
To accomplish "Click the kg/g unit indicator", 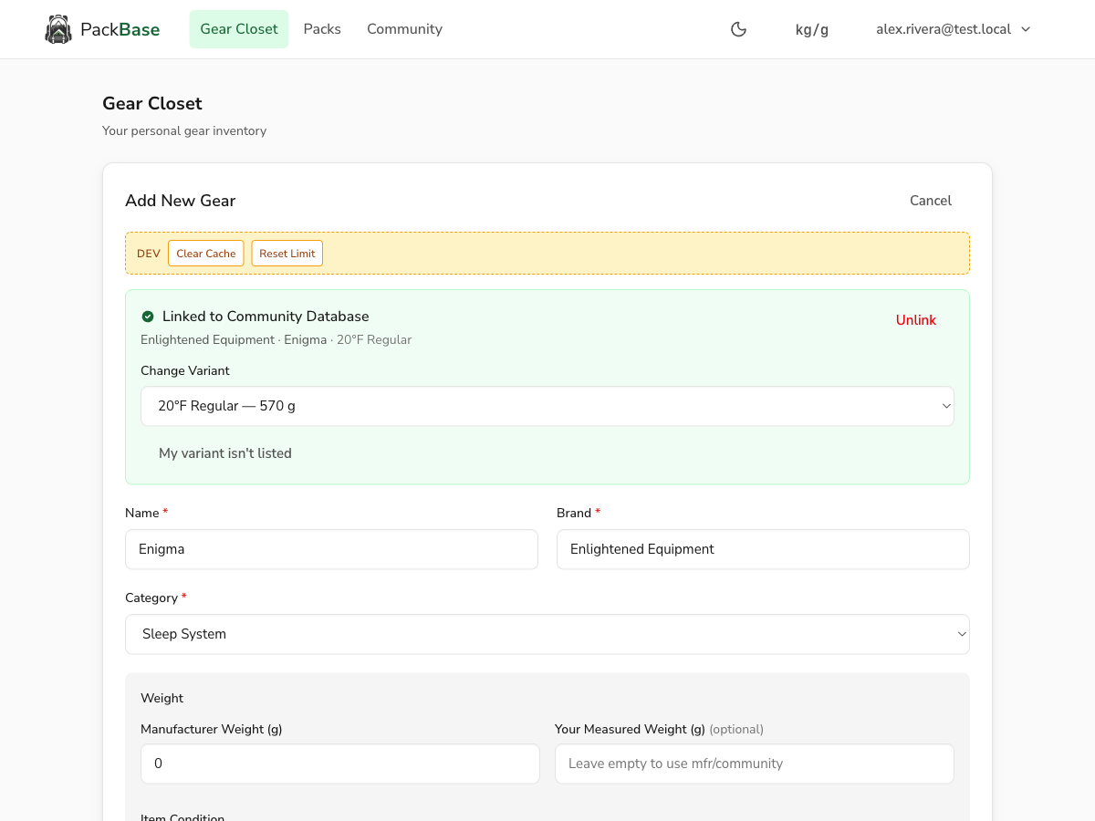I will (811, 29).
